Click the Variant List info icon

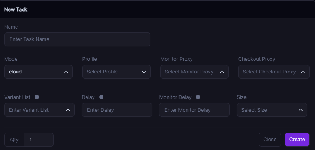pyautogui.click(x=37, y=97)
